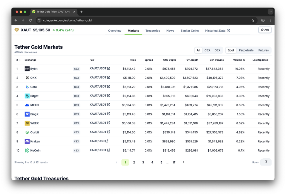286x195 pixels.
Task: View site information icon in address bar
Action: tap(39, 20)
